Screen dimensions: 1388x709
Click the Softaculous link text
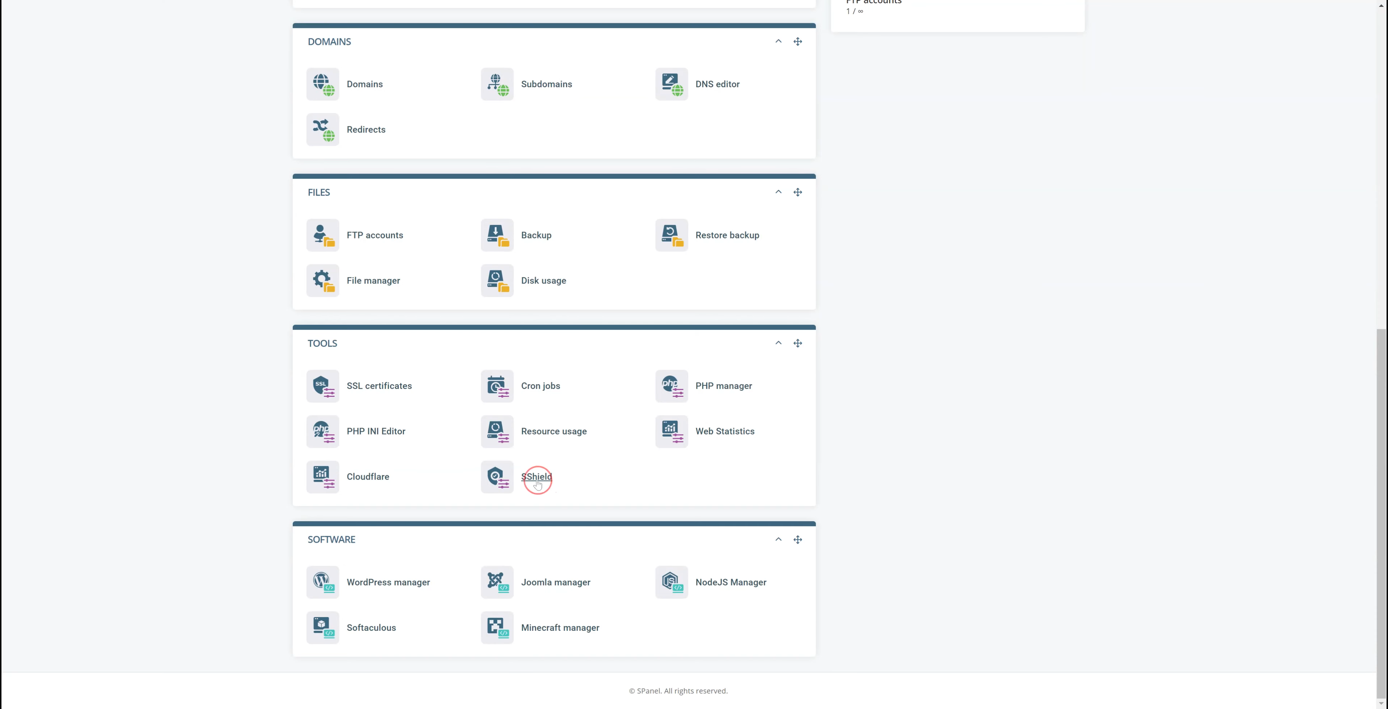(x=371, y=628)
